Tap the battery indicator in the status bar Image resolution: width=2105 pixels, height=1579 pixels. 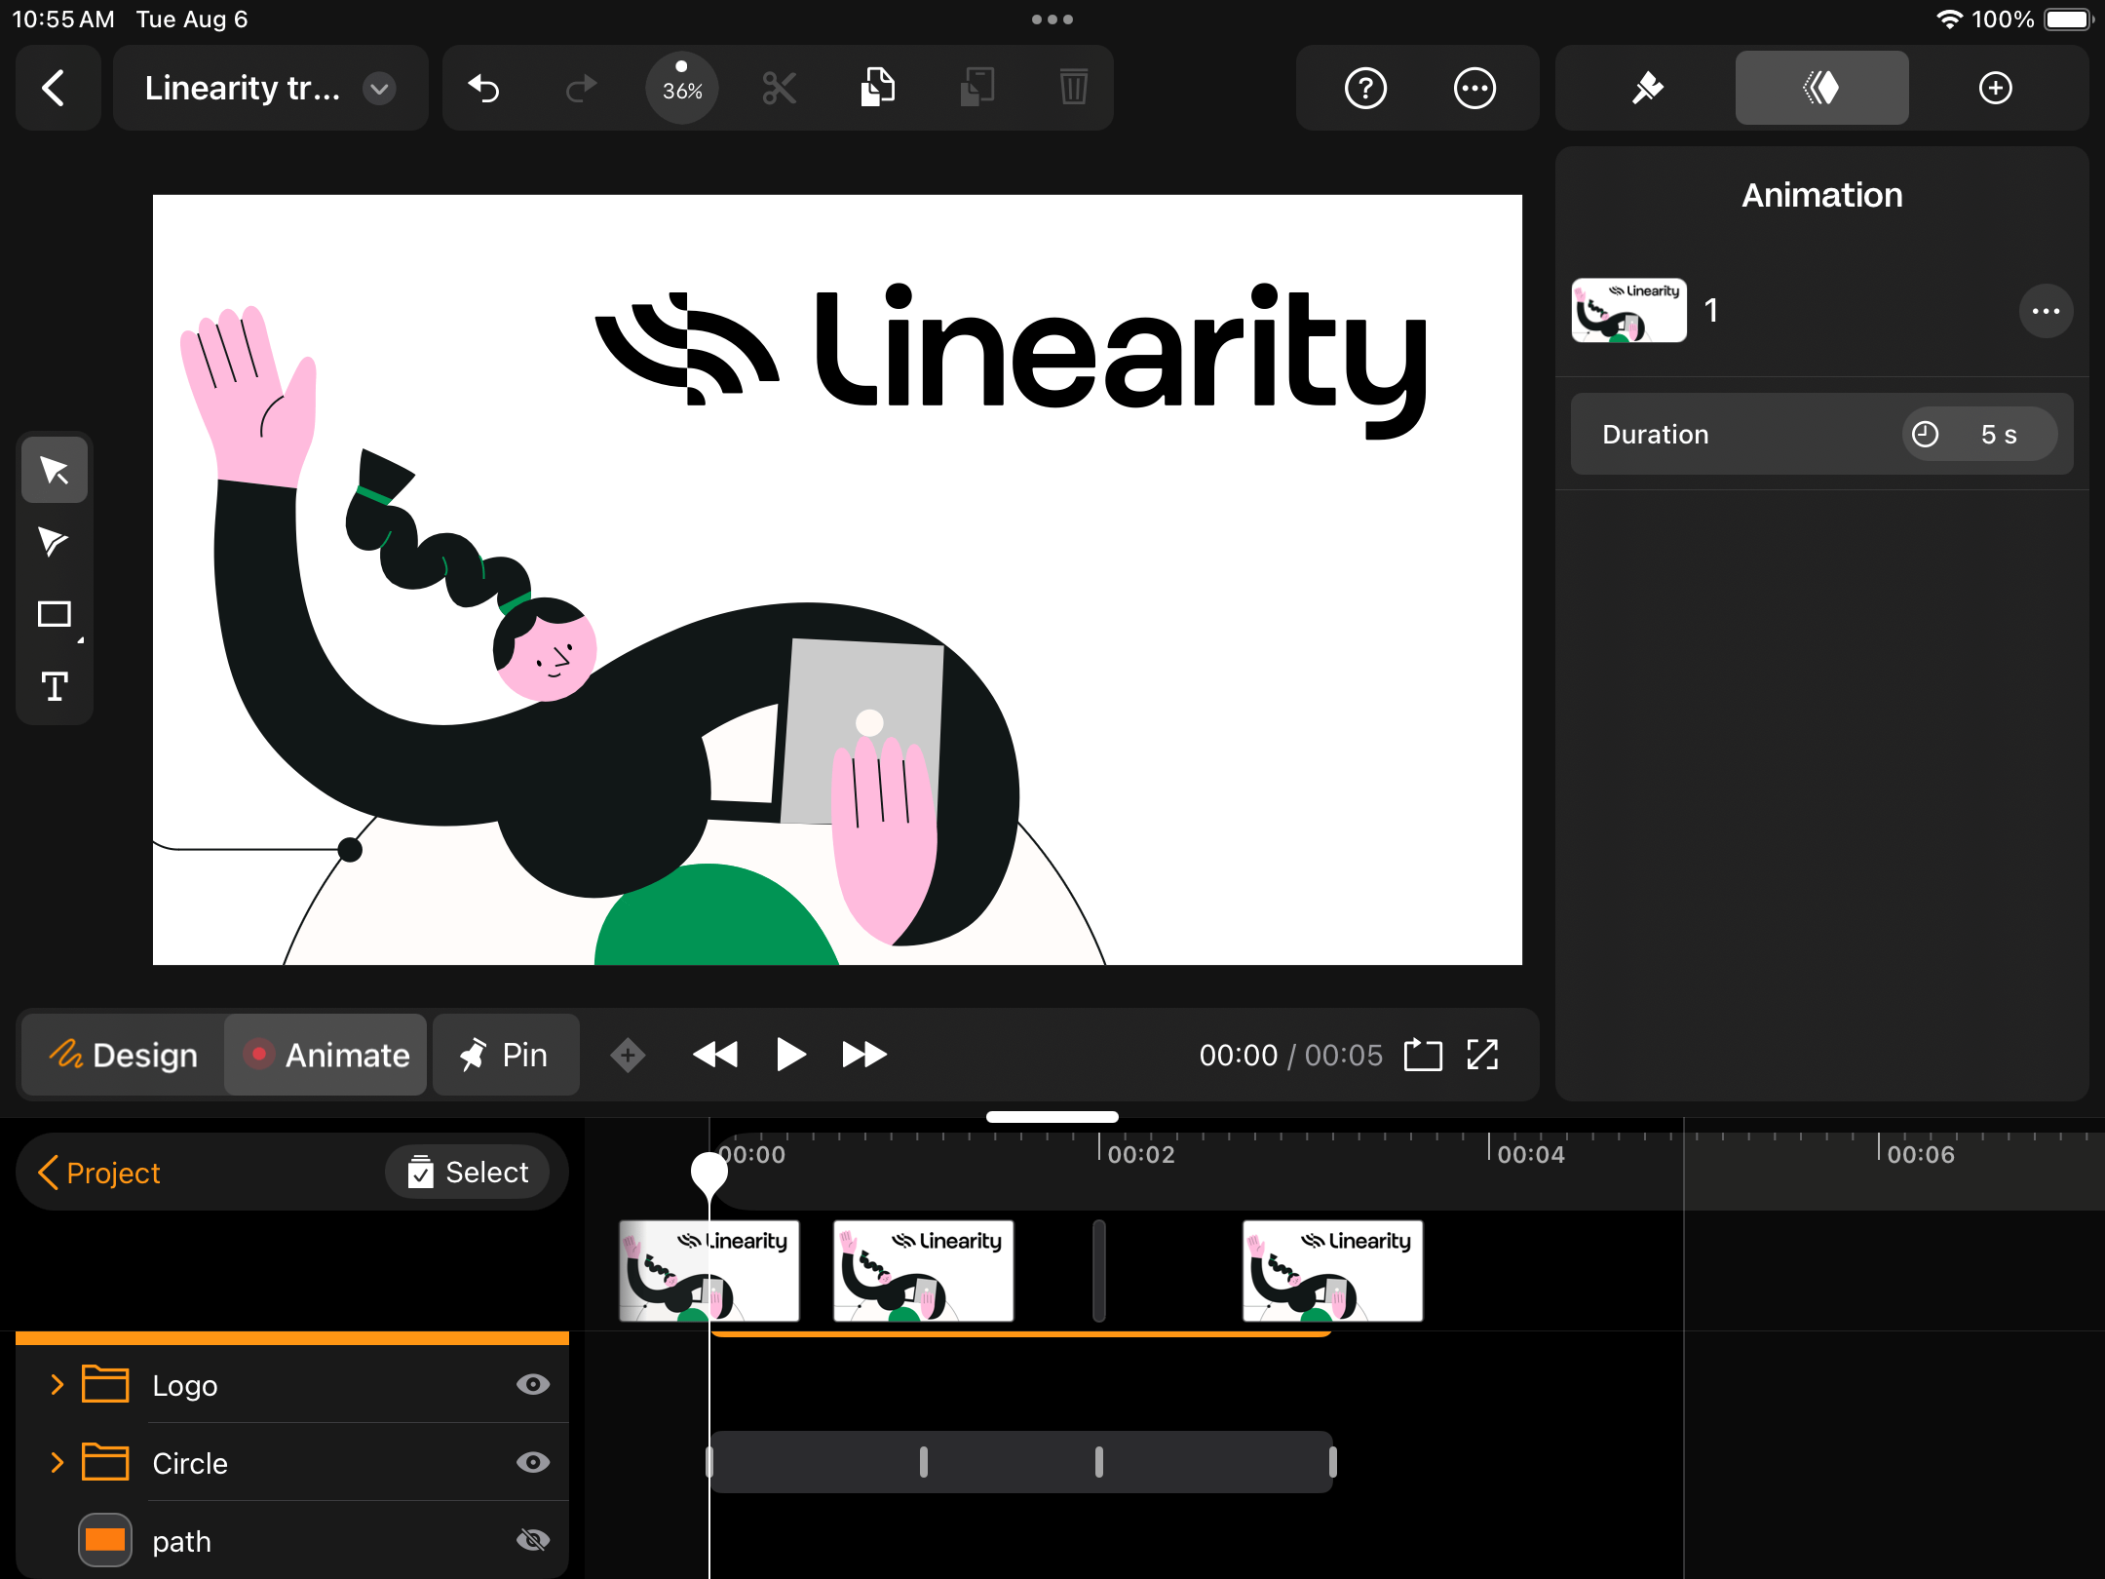pos(2068,19)
